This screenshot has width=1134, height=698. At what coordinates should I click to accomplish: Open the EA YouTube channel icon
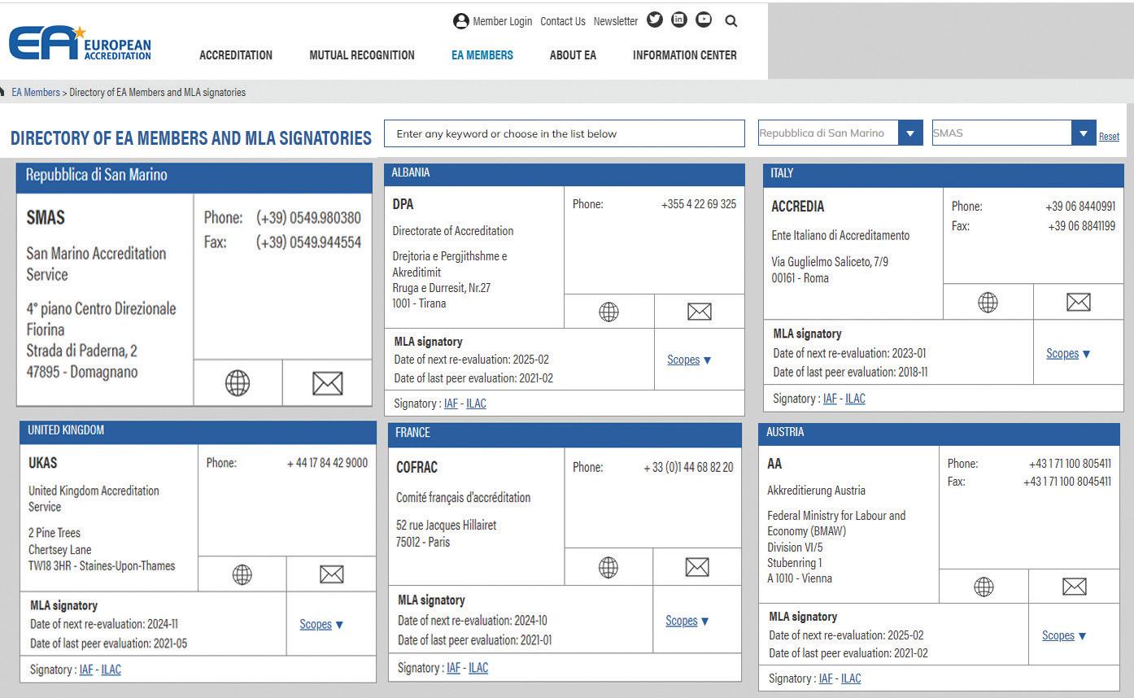[704, 20]
